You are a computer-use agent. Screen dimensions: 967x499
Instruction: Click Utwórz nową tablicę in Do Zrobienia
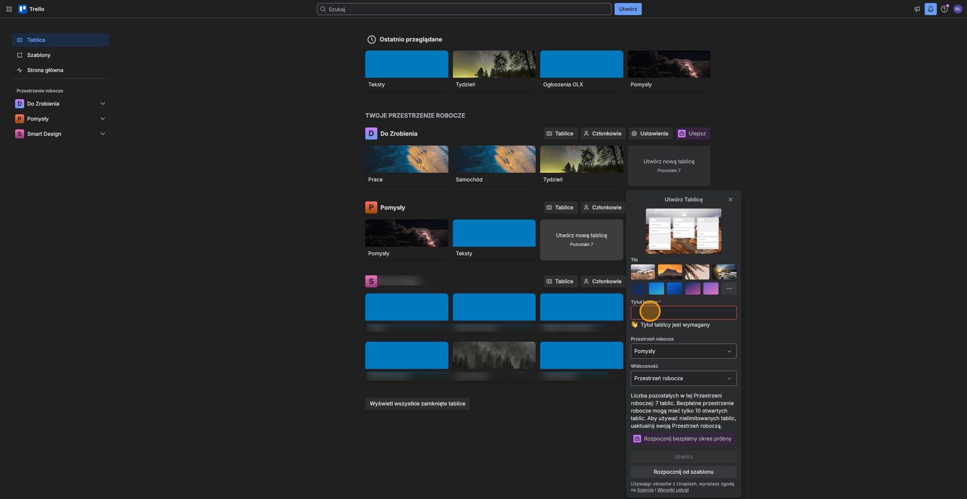(669, 166)
